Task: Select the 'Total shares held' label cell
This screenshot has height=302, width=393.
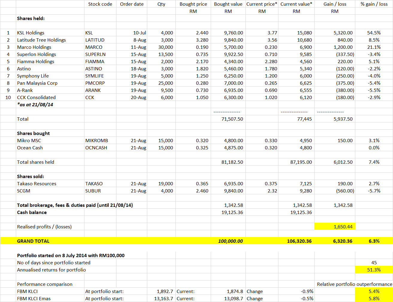Action: coord(50,162)
